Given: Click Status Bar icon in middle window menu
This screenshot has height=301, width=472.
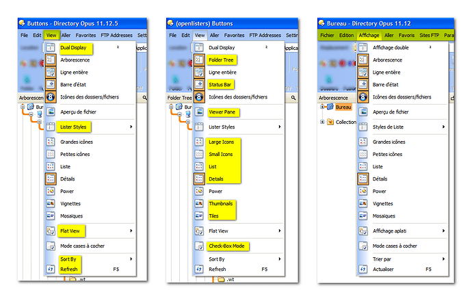Looking at the screenshot, I should pyautogui.click(x=199, y=85).
